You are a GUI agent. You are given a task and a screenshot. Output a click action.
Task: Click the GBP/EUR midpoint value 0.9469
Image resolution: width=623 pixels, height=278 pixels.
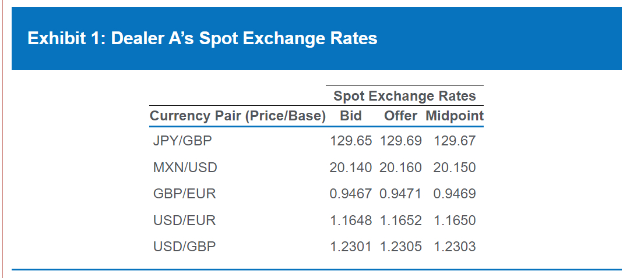point(455,194)
